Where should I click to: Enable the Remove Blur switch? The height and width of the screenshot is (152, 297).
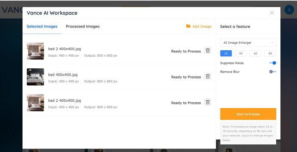[272, 72]
